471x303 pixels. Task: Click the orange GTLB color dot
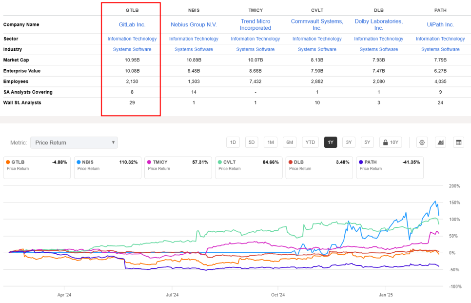pyautogui.click(x=8, y=162)
